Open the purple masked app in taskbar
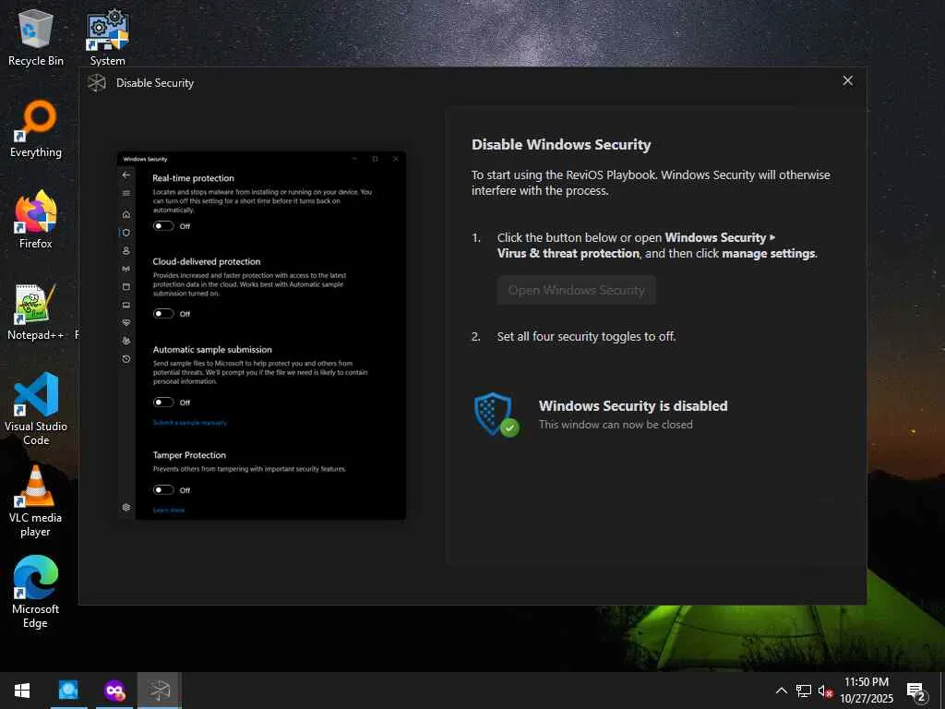945x709 pixels. pos(114,691)
